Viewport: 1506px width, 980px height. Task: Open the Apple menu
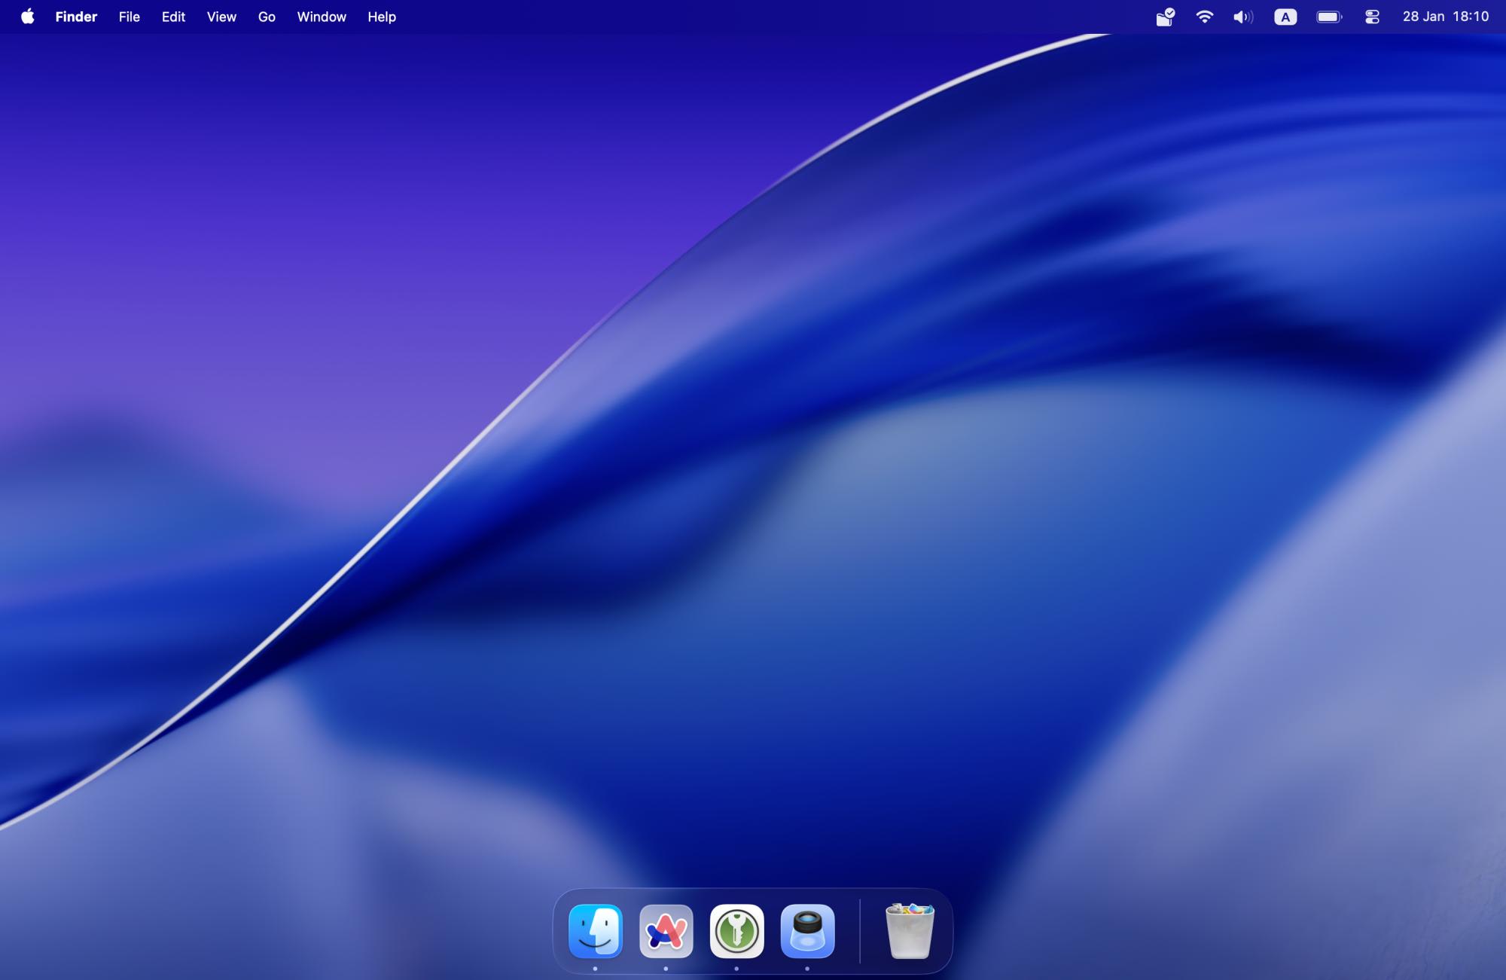point(28,17)
